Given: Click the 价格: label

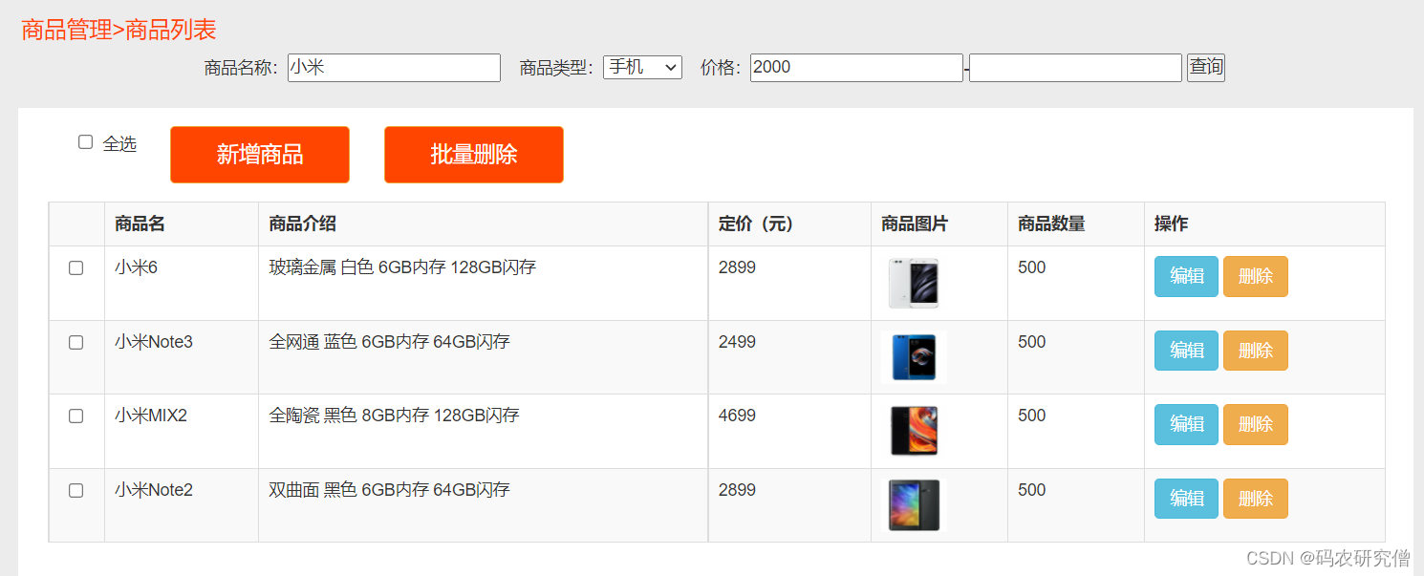Looking at the screenshot, I should (x=722, y=68).
